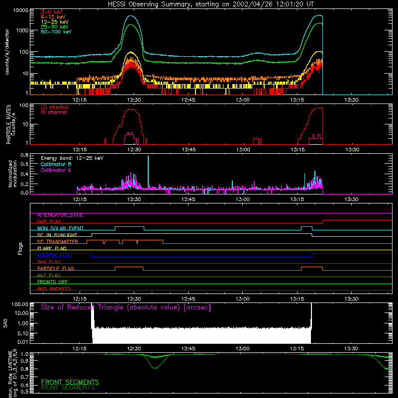This screenshot has width=398, height=398.
Task: Click the 'FRONT SEGMENTS' legend label
Action: pos(70,382)
